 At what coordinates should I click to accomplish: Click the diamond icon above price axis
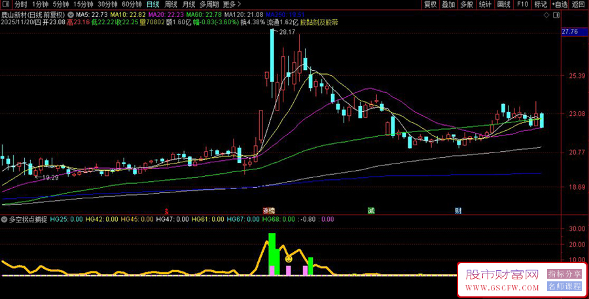click(546, 14)
